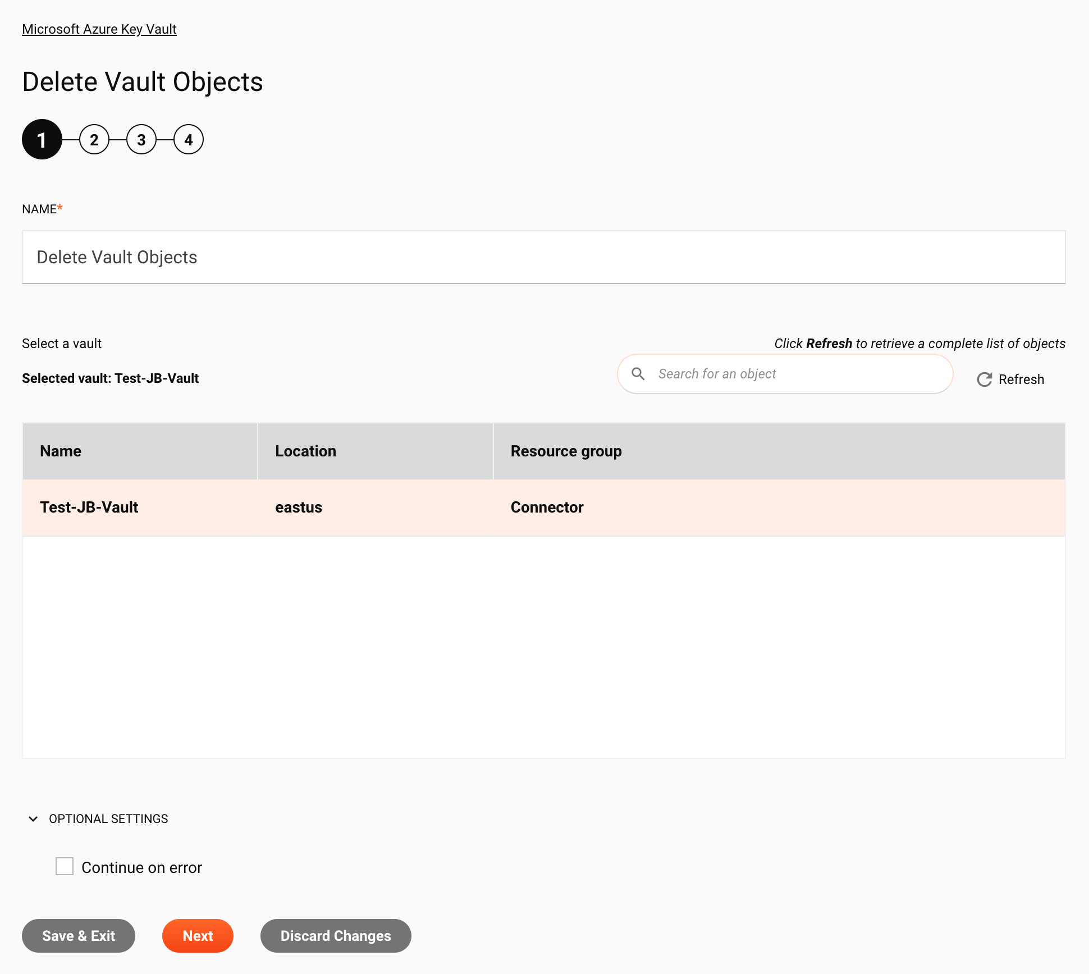Click the search magnifier icon in object search

(639, 374)
